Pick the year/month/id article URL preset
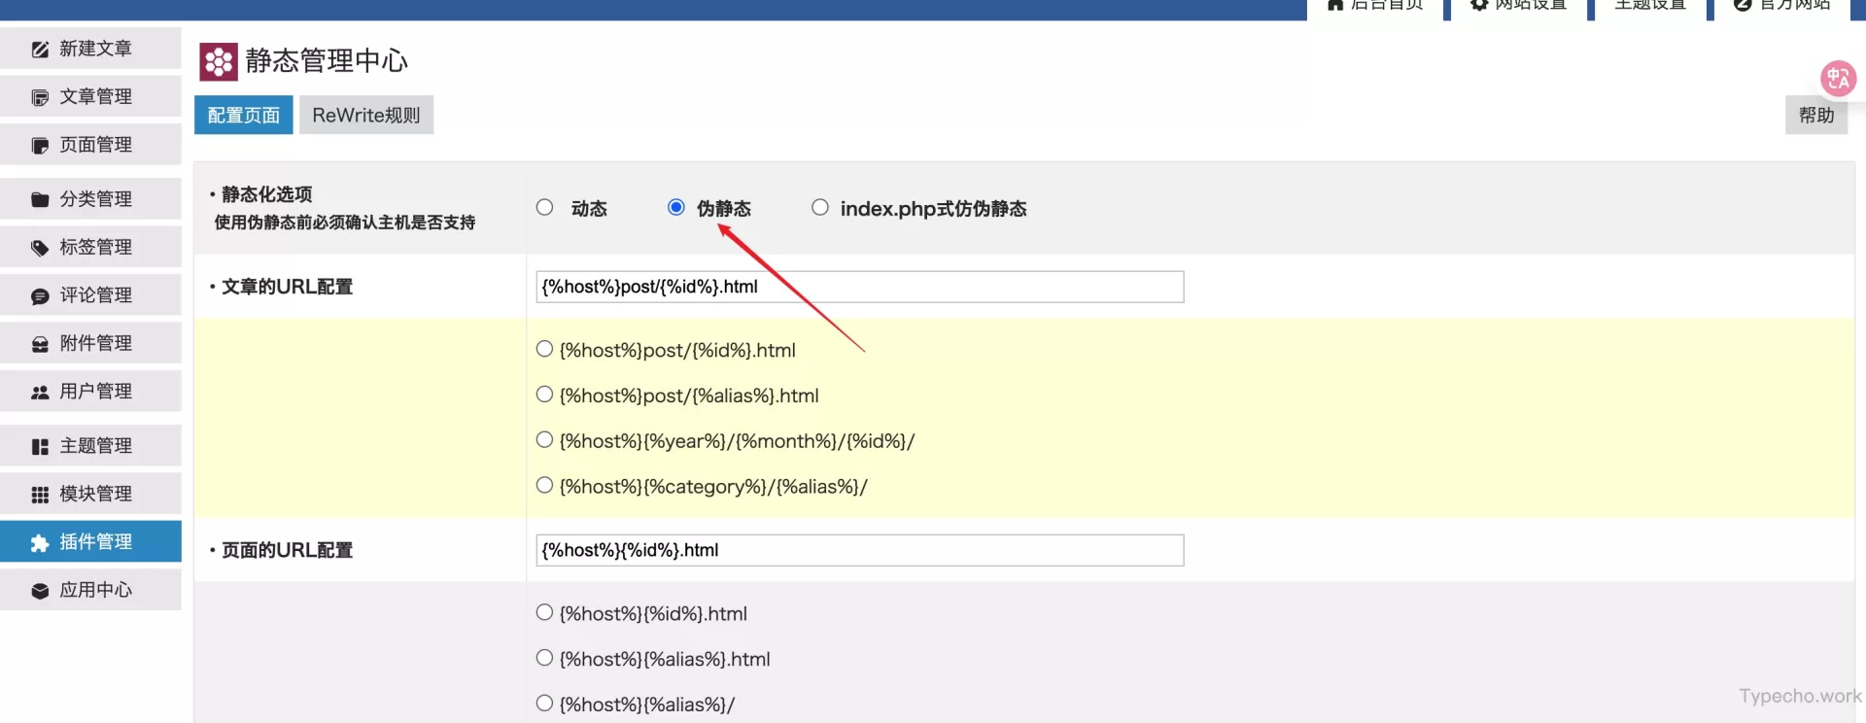The height and width of the screenshot is (723, 1866). coord(545,440)
